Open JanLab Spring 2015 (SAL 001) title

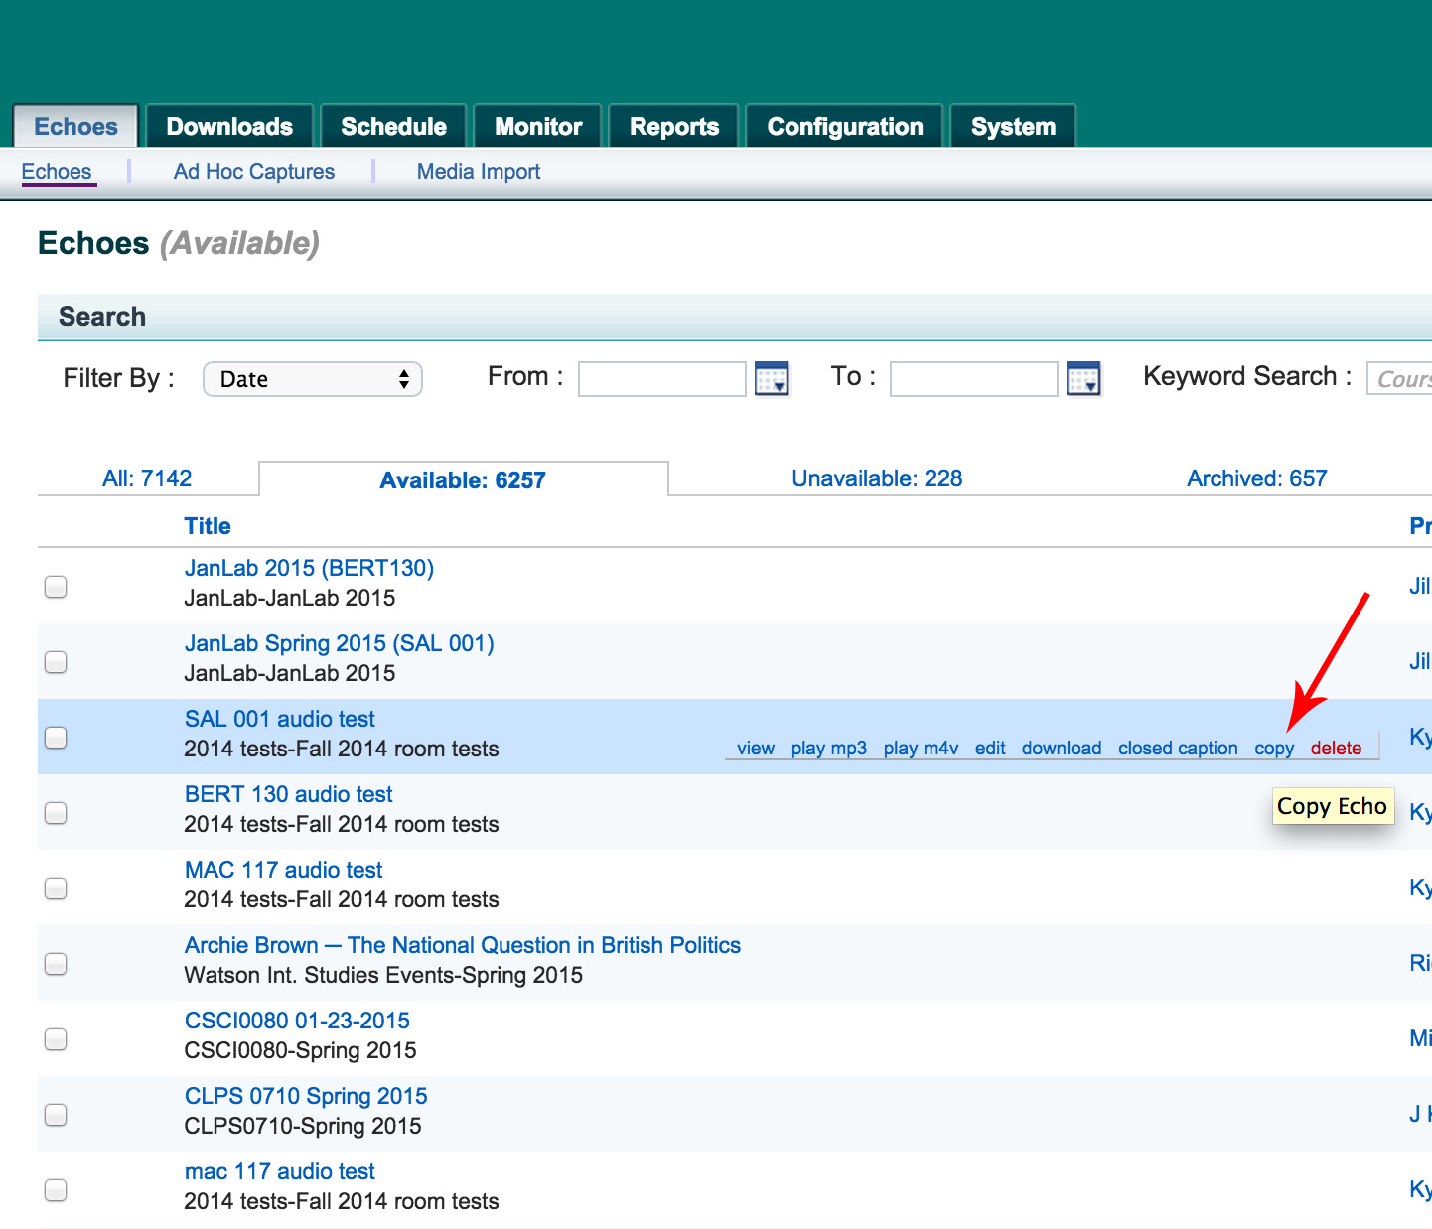(340, 643)
